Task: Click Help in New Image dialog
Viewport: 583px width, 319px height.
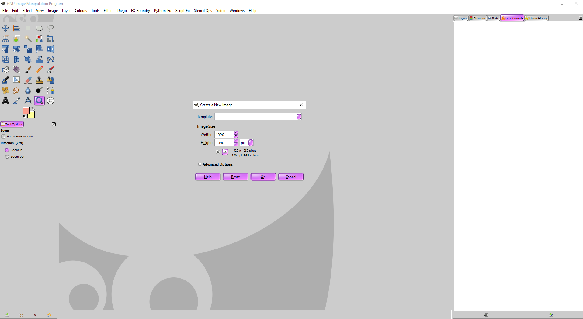Action: 208,177
